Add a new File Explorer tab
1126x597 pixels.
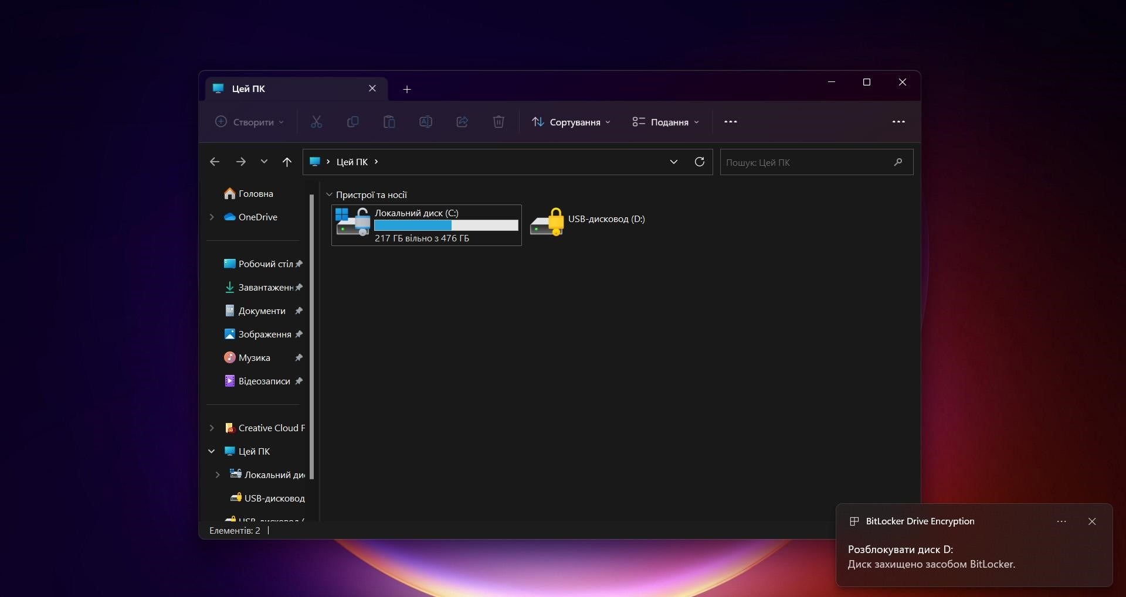[x=407, y=89]
